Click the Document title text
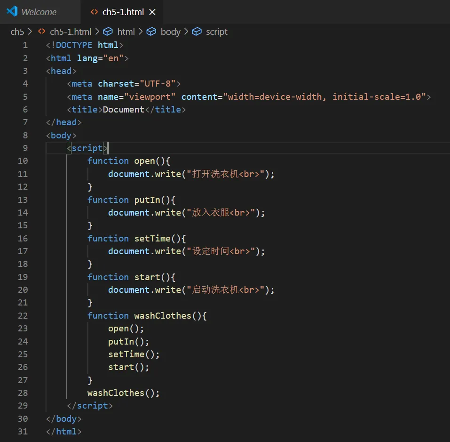450x442 pixels. 123,109
